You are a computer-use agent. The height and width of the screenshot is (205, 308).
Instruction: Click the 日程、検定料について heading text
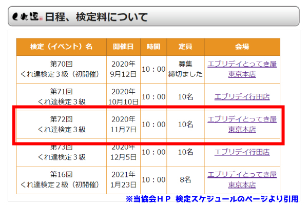(x=97, y=17)
